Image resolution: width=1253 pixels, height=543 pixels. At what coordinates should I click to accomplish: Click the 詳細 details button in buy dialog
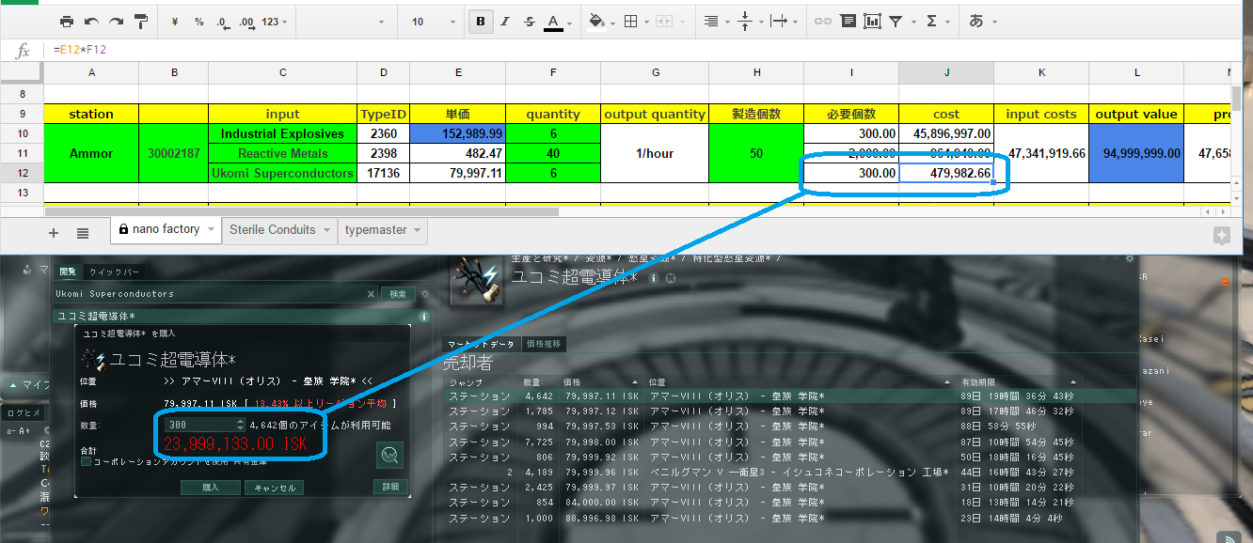coord(389,487)
